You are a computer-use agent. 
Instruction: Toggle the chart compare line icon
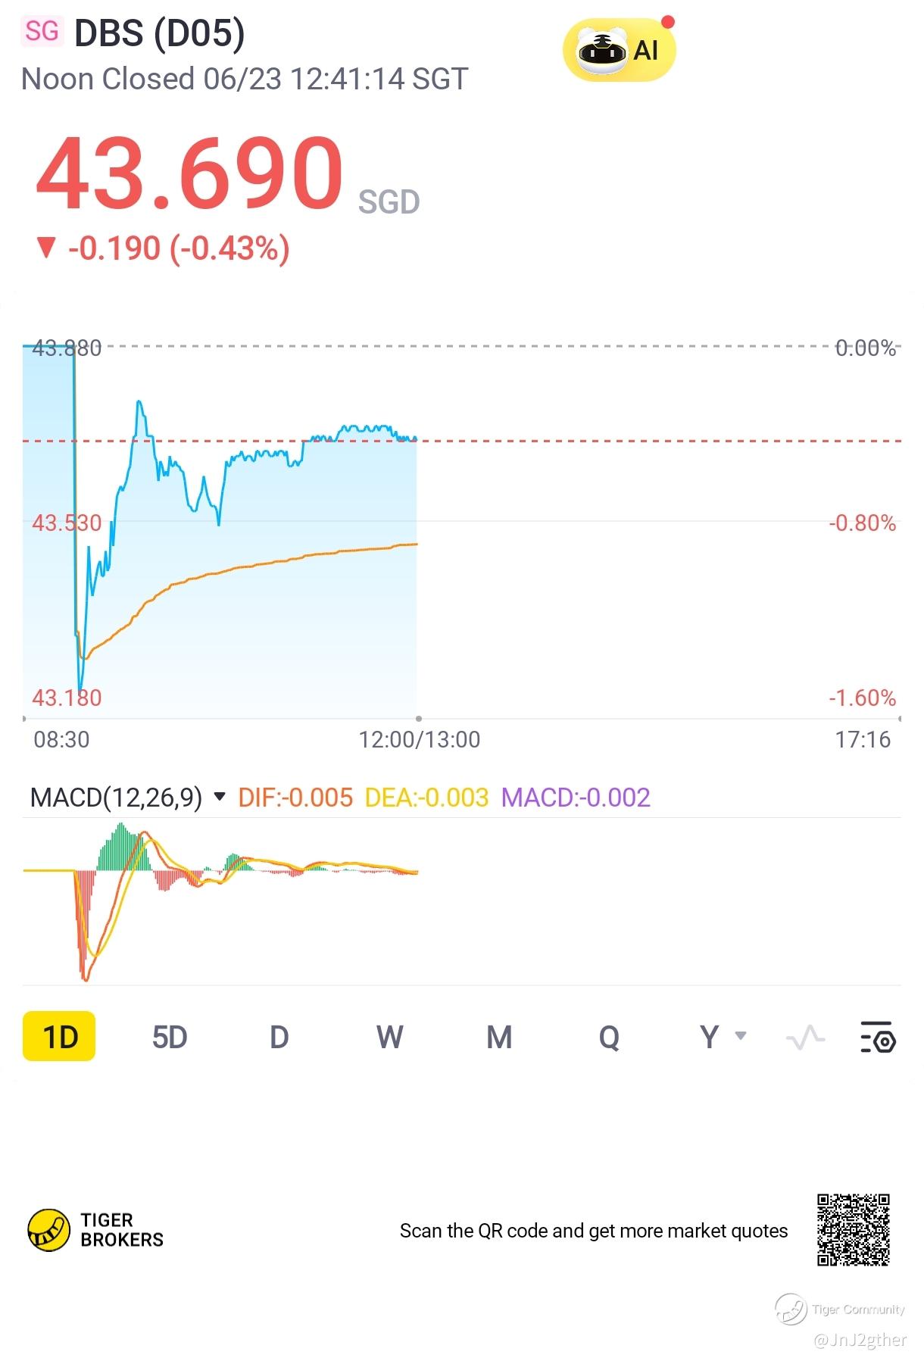click(x=805, y=1037)
